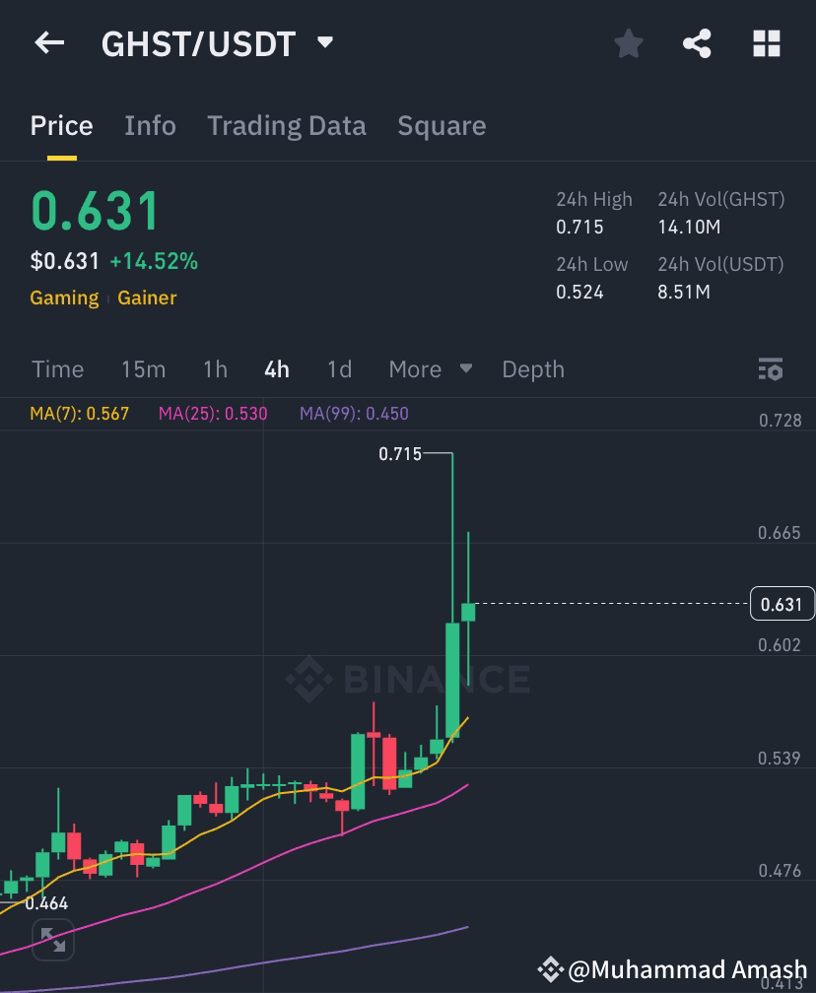The width and height of the screenshot is (816, 993).
Task: Expand the More timeframes dropdown
Action: coord(429,368)
